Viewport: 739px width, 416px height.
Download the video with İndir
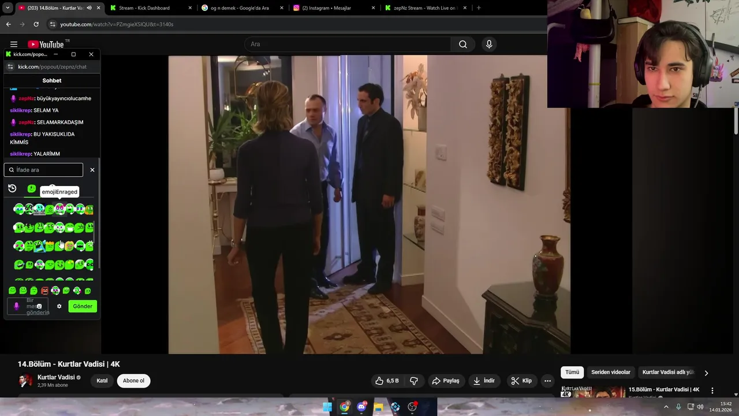tap(484, 381)
